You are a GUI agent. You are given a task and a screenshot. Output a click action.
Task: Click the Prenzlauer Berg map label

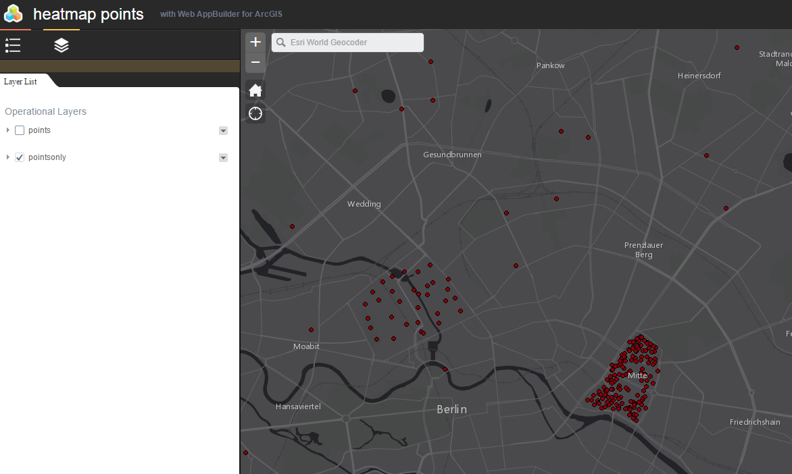point(643,250)
